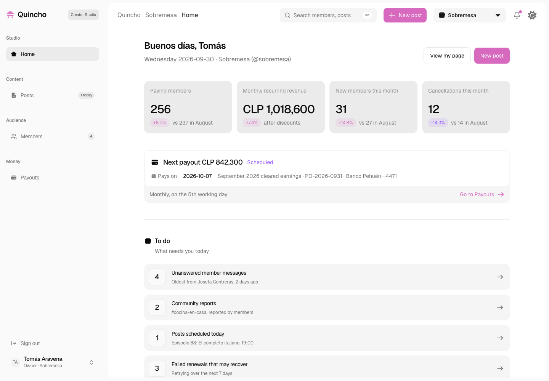
Task: Click the Payouts card icon in sidebar
Action: [x=14, y=178]
